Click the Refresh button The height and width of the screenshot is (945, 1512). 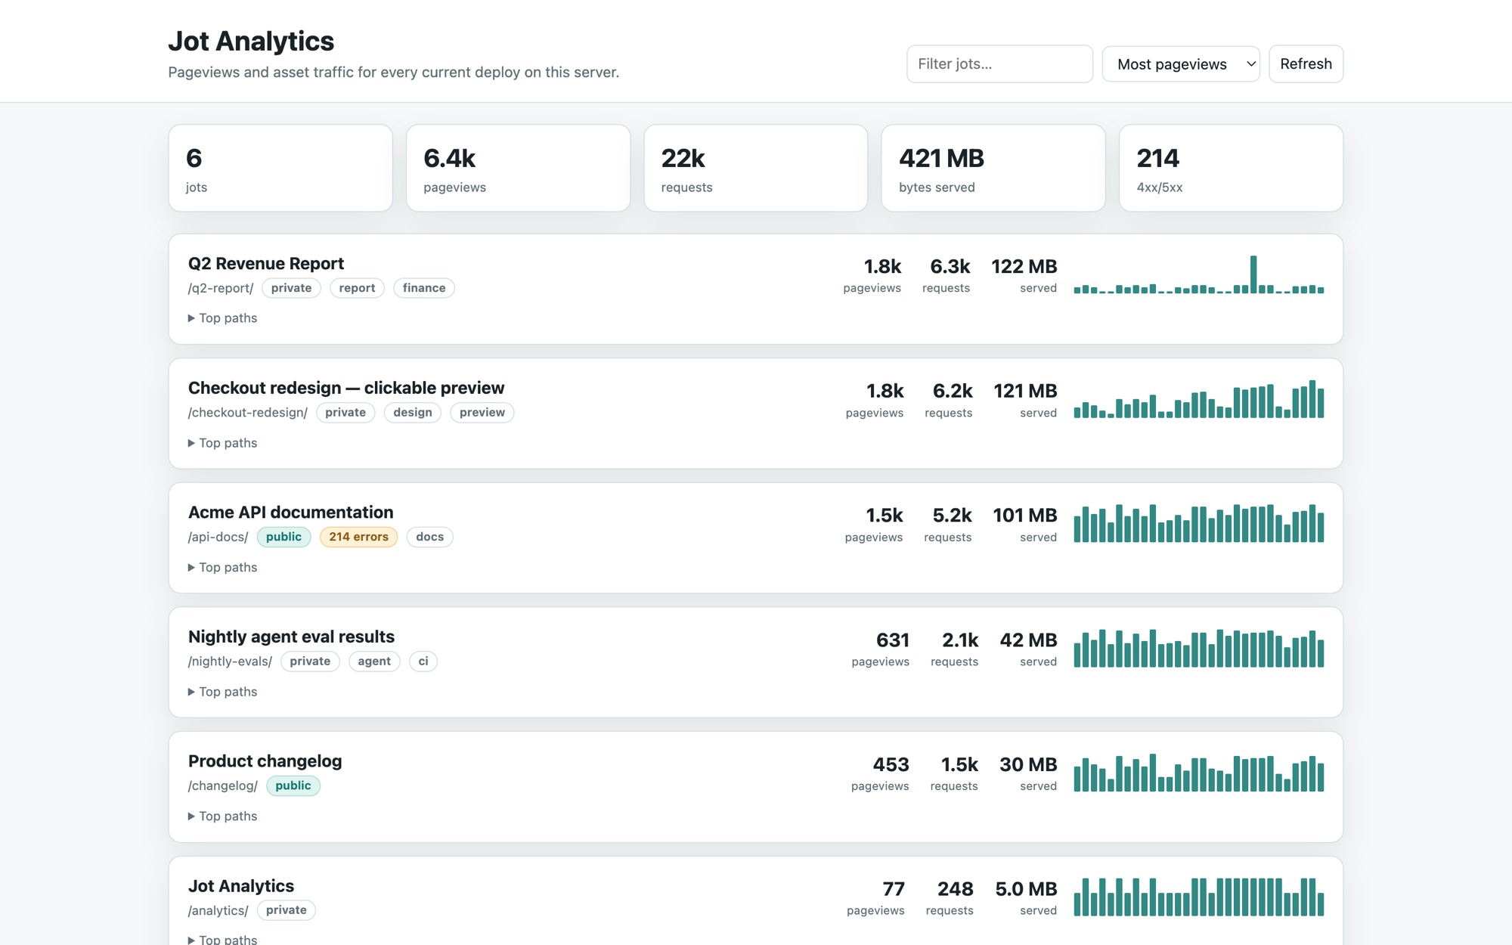pos(1306,64)
